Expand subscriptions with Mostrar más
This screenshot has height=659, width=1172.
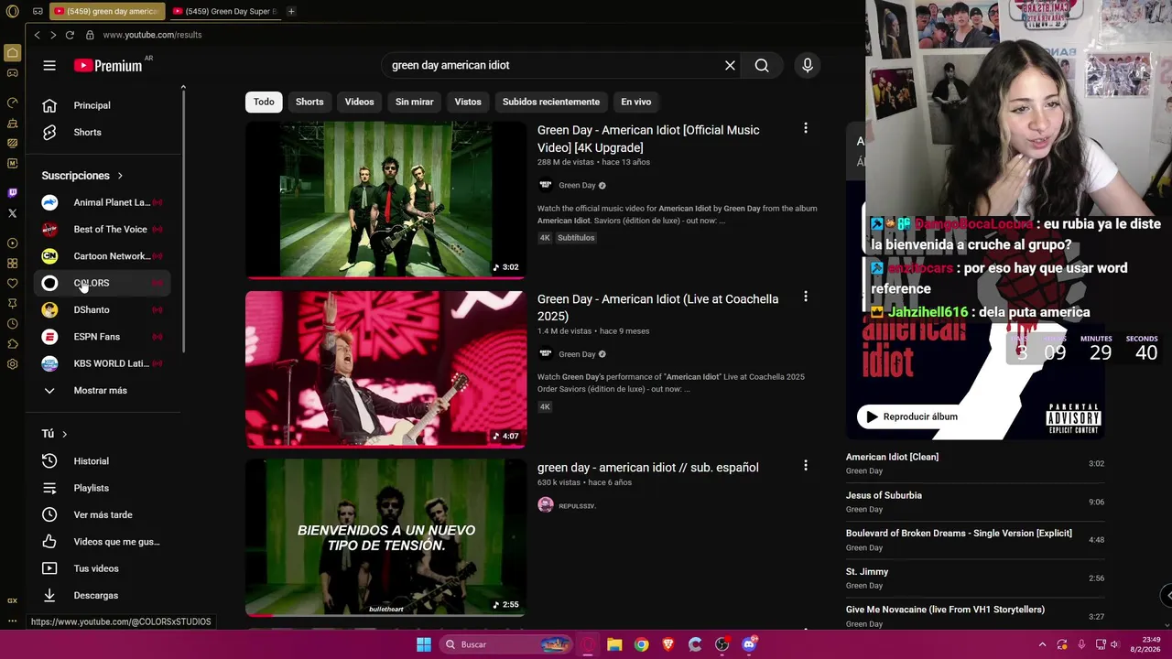click(x=103, y=390)
